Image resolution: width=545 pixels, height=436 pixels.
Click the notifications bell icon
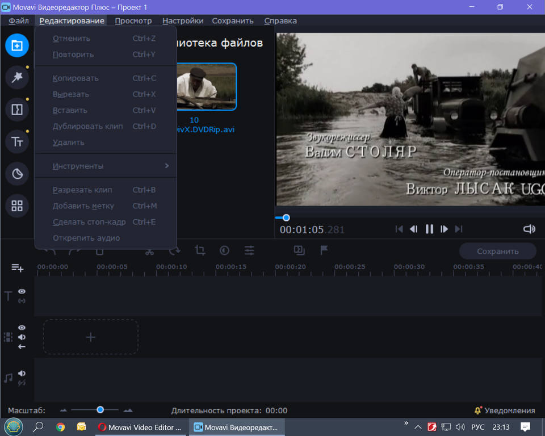pos(478,410)
